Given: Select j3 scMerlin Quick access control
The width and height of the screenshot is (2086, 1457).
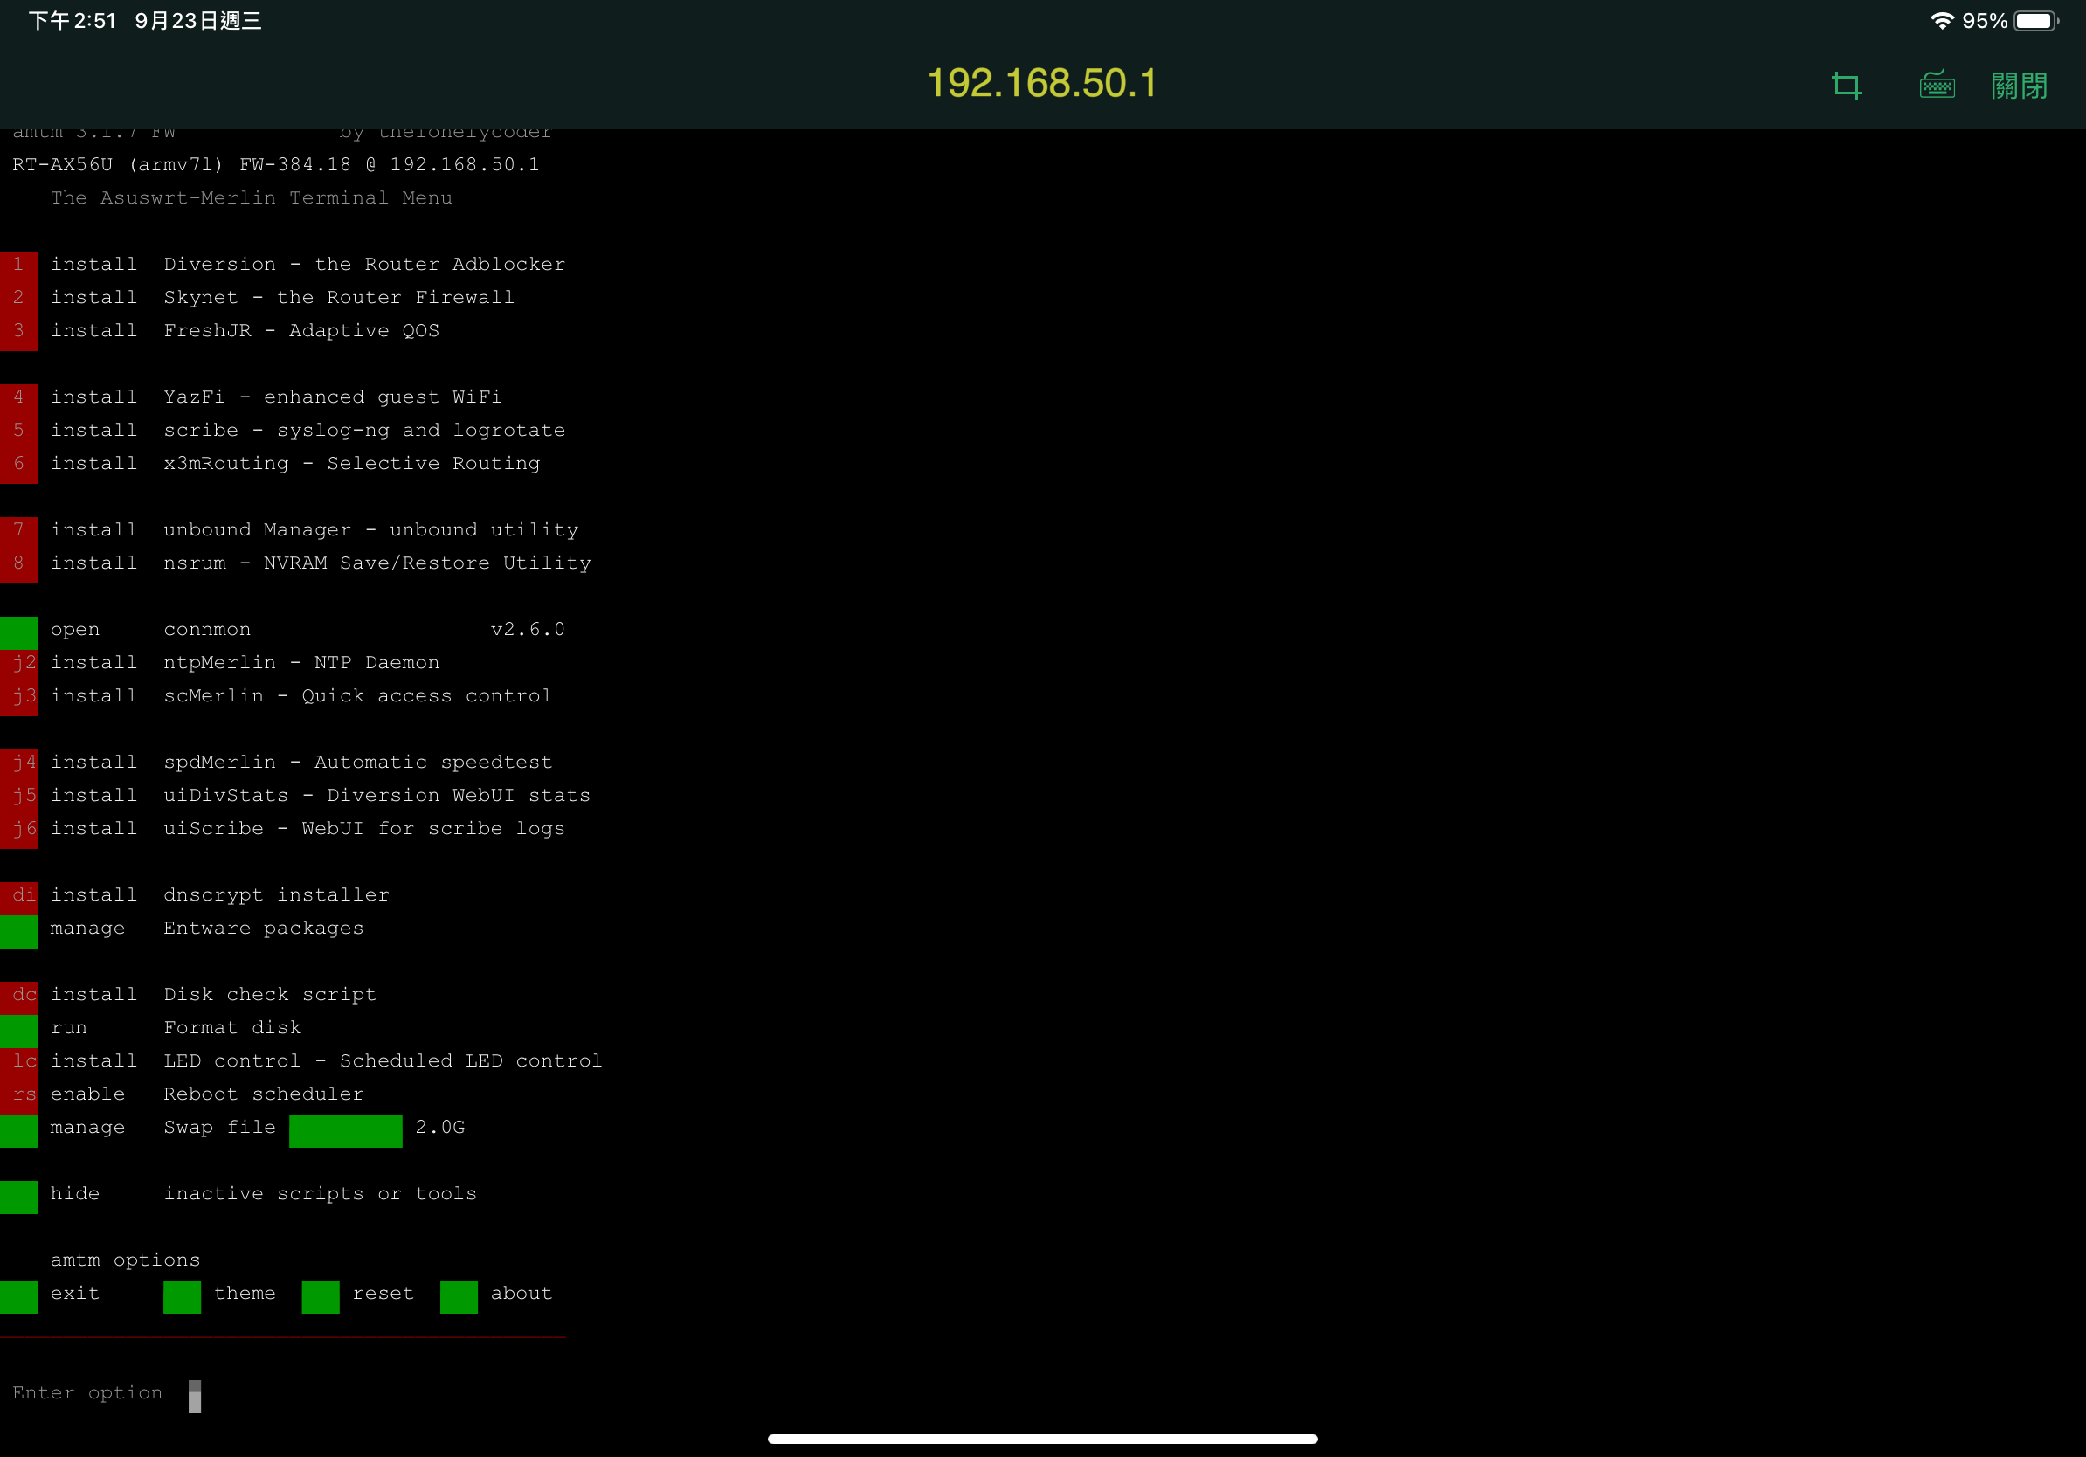Looking at the screenshot, I should [277, 696].
